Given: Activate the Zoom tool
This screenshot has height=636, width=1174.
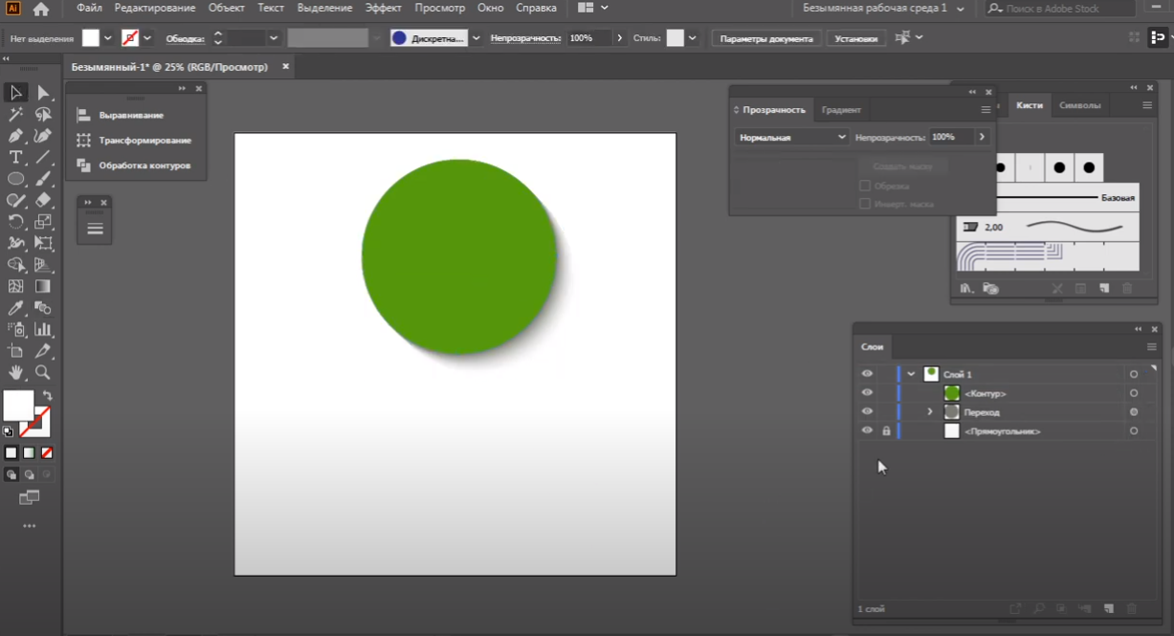Looking at the screenshot, I should (43, 372).
